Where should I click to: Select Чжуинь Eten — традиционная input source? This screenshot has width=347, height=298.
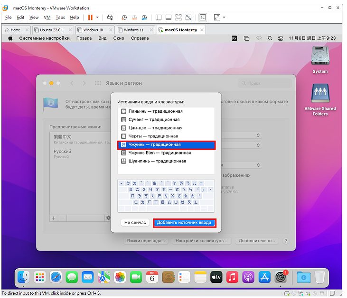[166, 153]
